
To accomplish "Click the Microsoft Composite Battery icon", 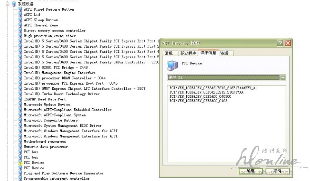I will (20, 120).
